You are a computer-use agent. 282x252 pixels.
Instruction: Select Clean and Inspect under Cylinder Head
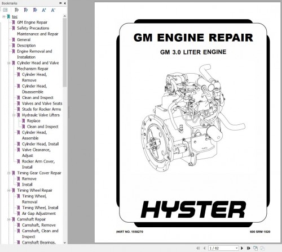pos(38,98)
